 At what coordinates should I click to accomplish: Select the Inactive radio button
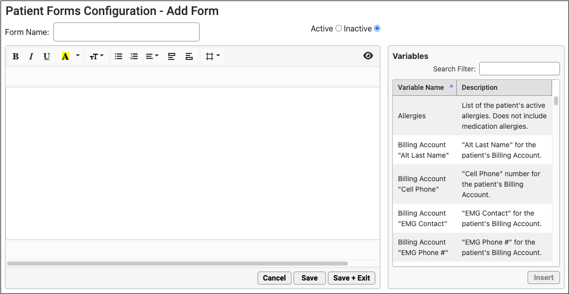pos(377,28)
